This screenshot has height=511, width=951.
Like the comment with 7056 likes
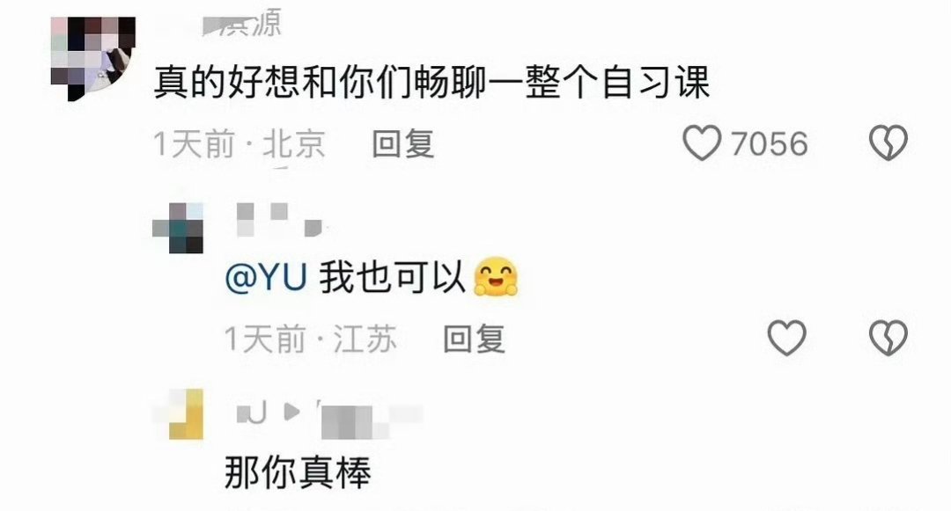(702, 142)
